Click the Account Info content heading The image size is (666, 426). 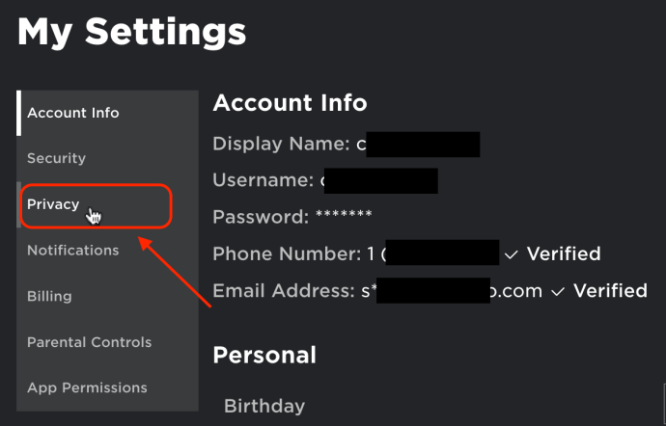[291, 103]
